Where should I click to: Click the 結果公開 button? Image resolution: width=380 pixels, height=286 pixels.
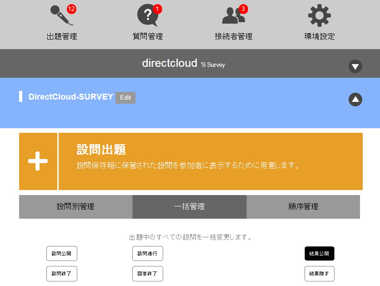click(320, 254)
